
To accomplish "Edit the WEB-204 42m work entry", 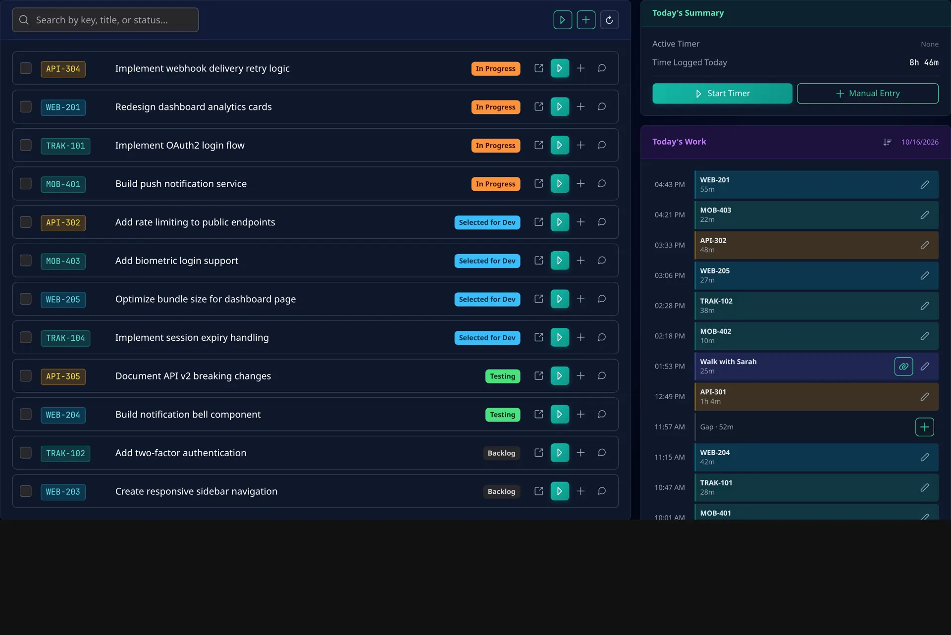I will coord(925,457).
